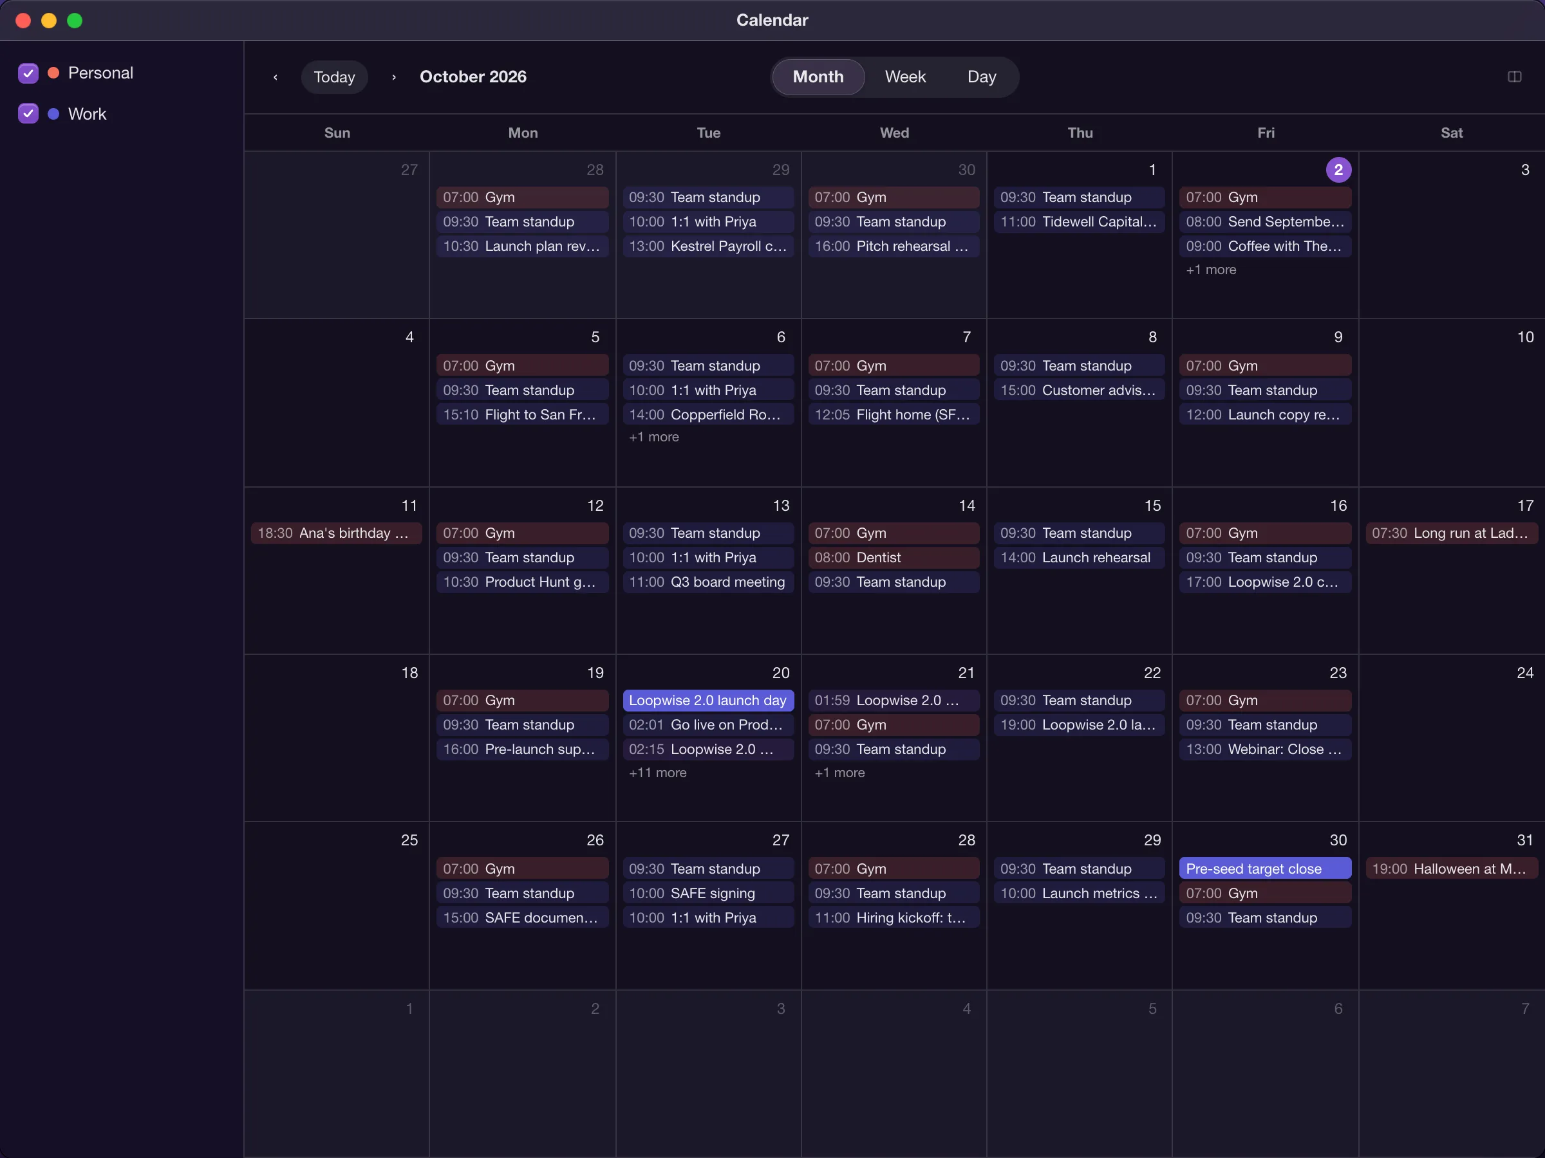Open the Dentist event on 14th

click(894, 558)
